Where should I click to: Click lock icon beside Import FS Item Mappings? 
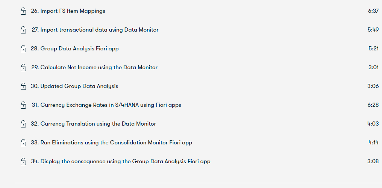pos(23,11)
